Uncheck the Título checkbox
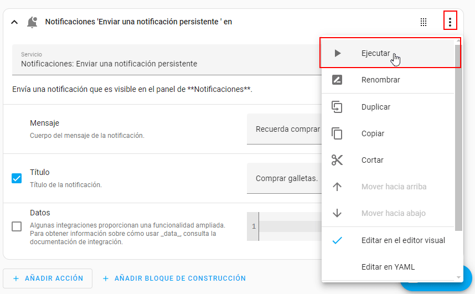This screenshot has height=294, width=475. click(x=17, y=178)
